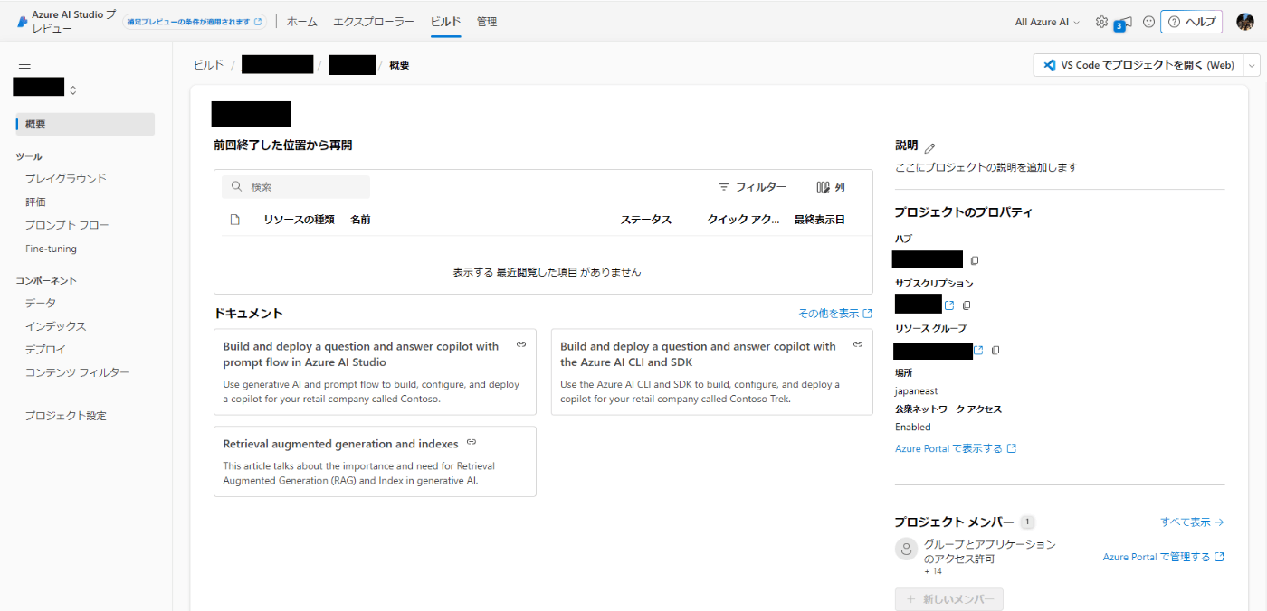The width and height of the screenshot is (1267, 611).
Task: Open デプロイ in sidebar
Action: point(45,350)
